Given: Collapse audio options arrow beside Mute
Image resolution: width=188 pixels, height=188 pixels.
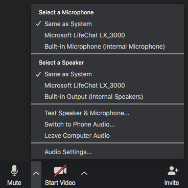Looking at the screenshot, I should coord(36,174).
